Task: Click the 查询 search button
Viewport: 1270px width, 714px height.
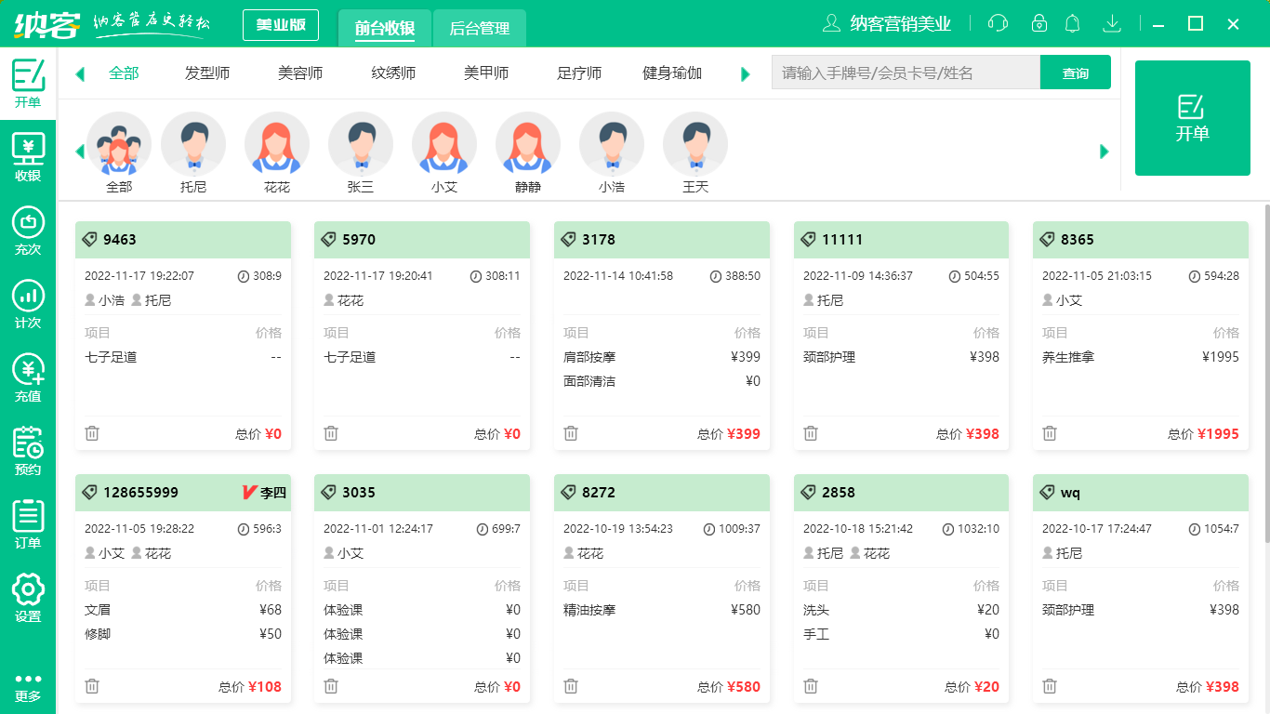Action: point(1076,72)
